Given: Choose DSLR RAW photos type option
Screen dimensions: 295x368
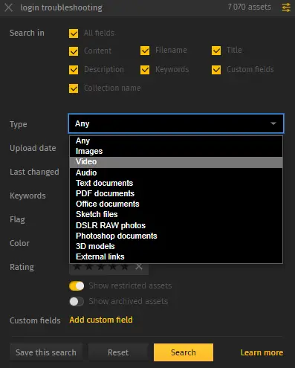Looking at the screenshot, I should pos(176,225).
